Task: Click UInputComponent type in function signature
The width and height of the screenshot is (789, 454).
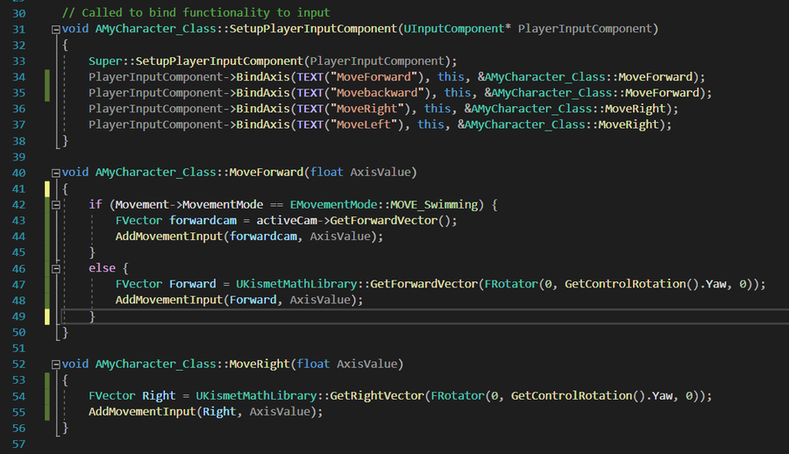Action: click(x=453, y=29)
